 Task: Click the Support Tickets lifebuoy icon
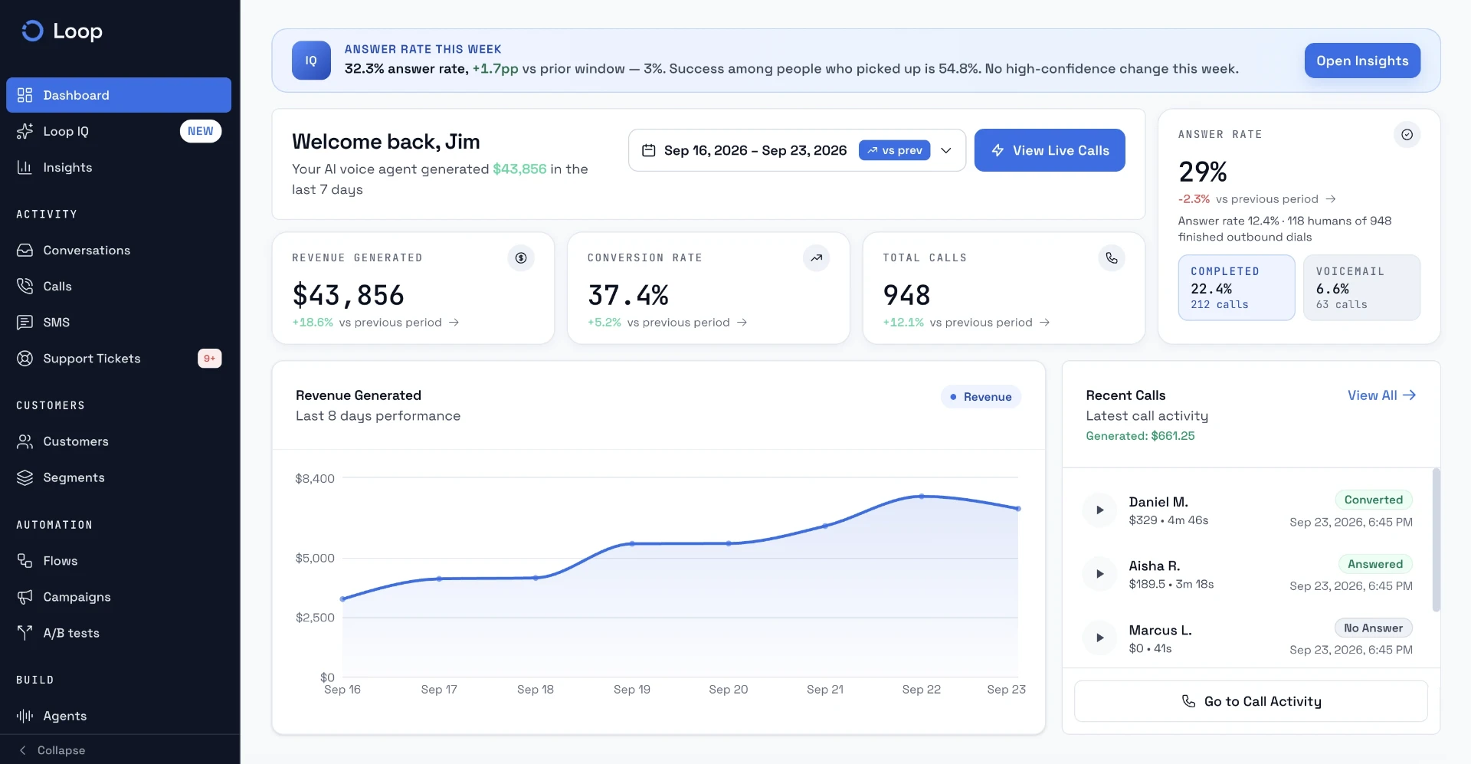click(x=25, y=358)
